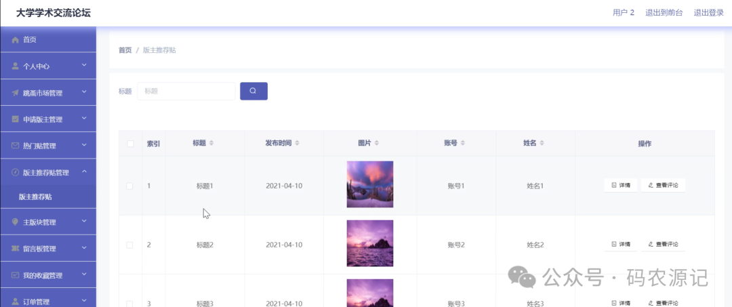This screenshot has height=307, width=732.
Task: Expand 热门贴管理 with its chevron
Action: (x=84, y=145)
